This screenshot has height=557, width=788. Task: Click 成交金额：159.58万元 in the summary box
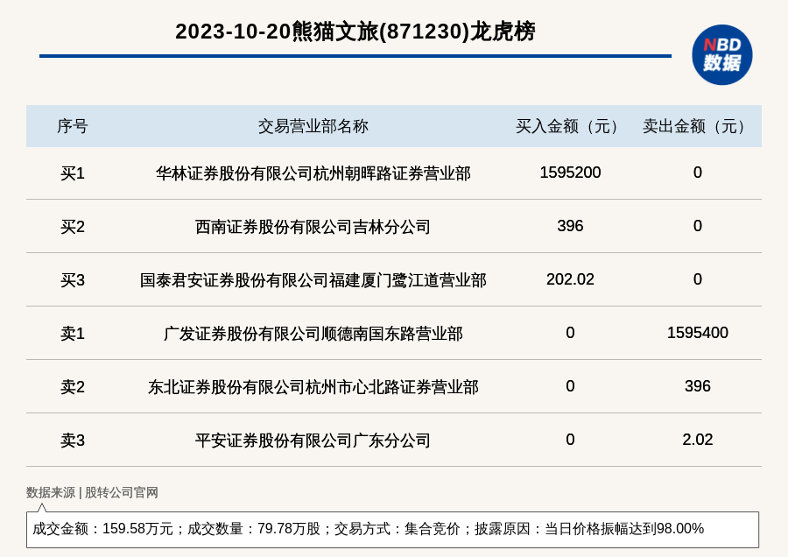coord(103,529)
